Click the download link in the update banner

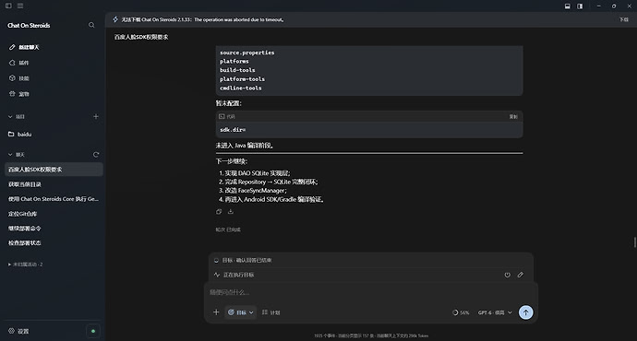coord(623,19)
